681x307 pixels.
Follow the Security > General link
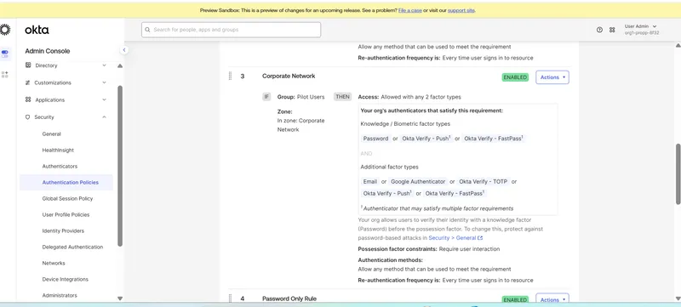tap(453, 238)
